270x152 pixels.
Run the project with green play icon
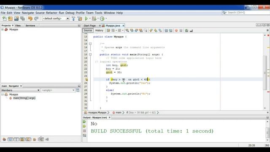tap(86, 19)
